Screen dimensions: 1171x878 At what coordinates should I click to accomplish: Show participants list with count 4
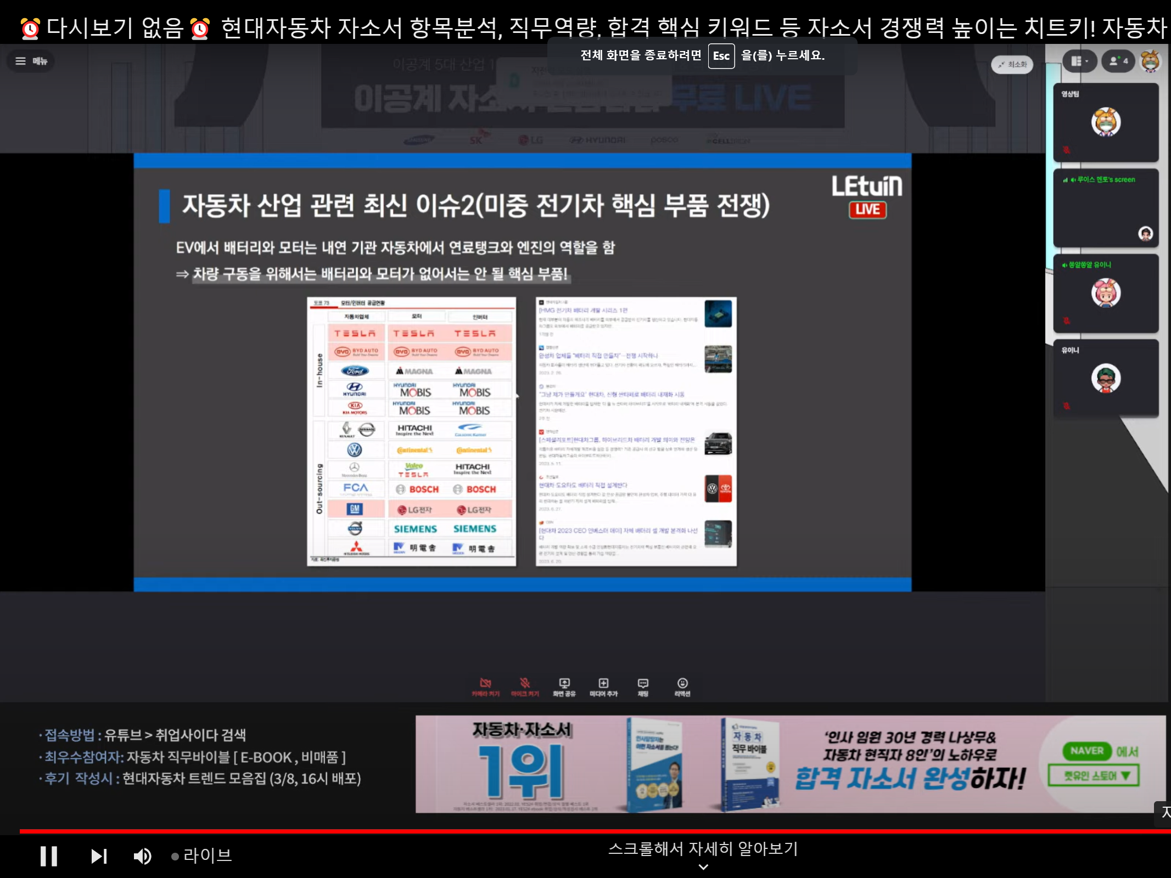tap(1118, 61)
